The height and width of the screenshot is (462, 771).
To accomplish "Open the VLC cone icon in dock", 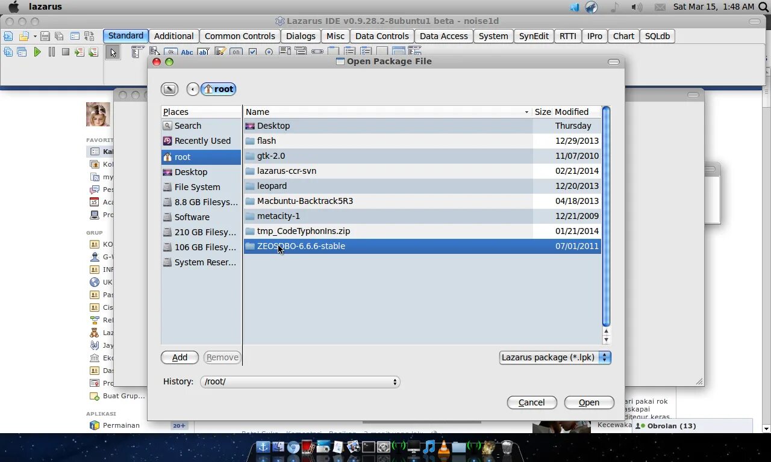I will (444, 447).
